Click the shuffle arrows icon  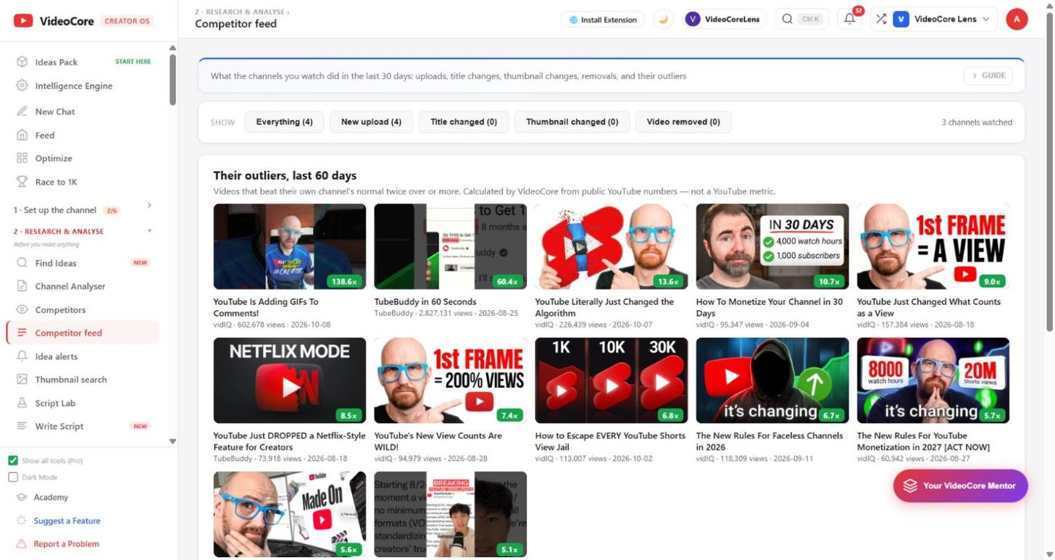(x=881, y=20)
